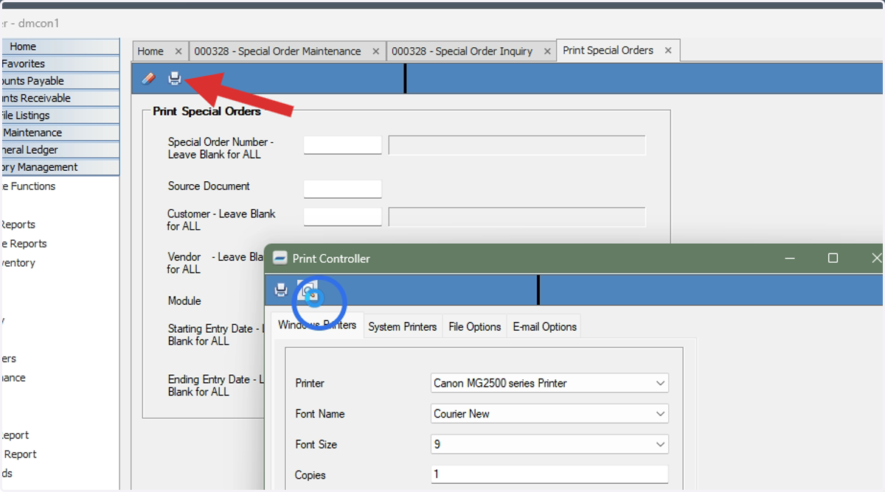Screen dimensions: 885x492
Task: Minimize the Print Controller window
Action: pos(790,258)
